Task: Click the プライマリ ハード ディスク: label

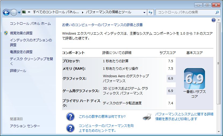Action: (x=81, y=103)
